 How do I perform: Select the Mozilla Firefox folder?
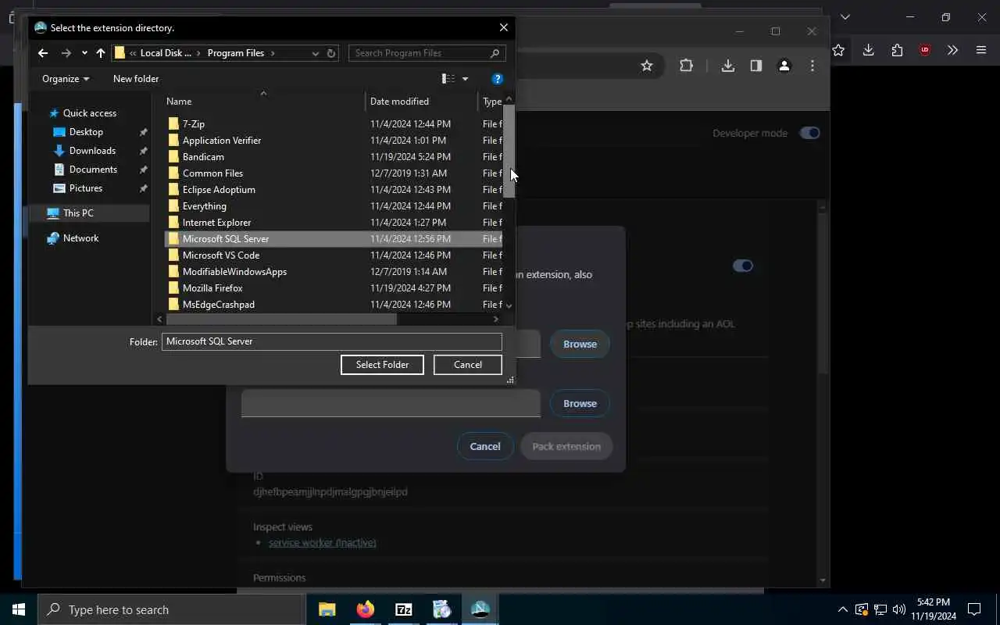(212, 288)
